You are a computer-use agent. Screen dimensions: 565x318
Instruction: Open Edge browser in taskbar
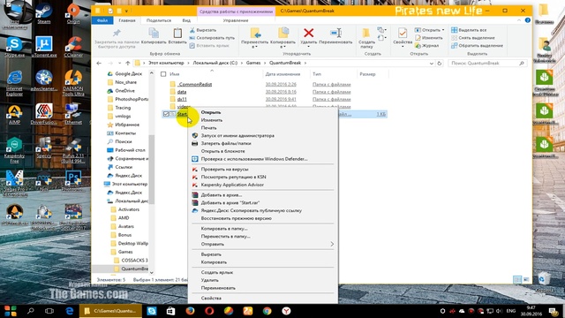[x=70, y=311]
